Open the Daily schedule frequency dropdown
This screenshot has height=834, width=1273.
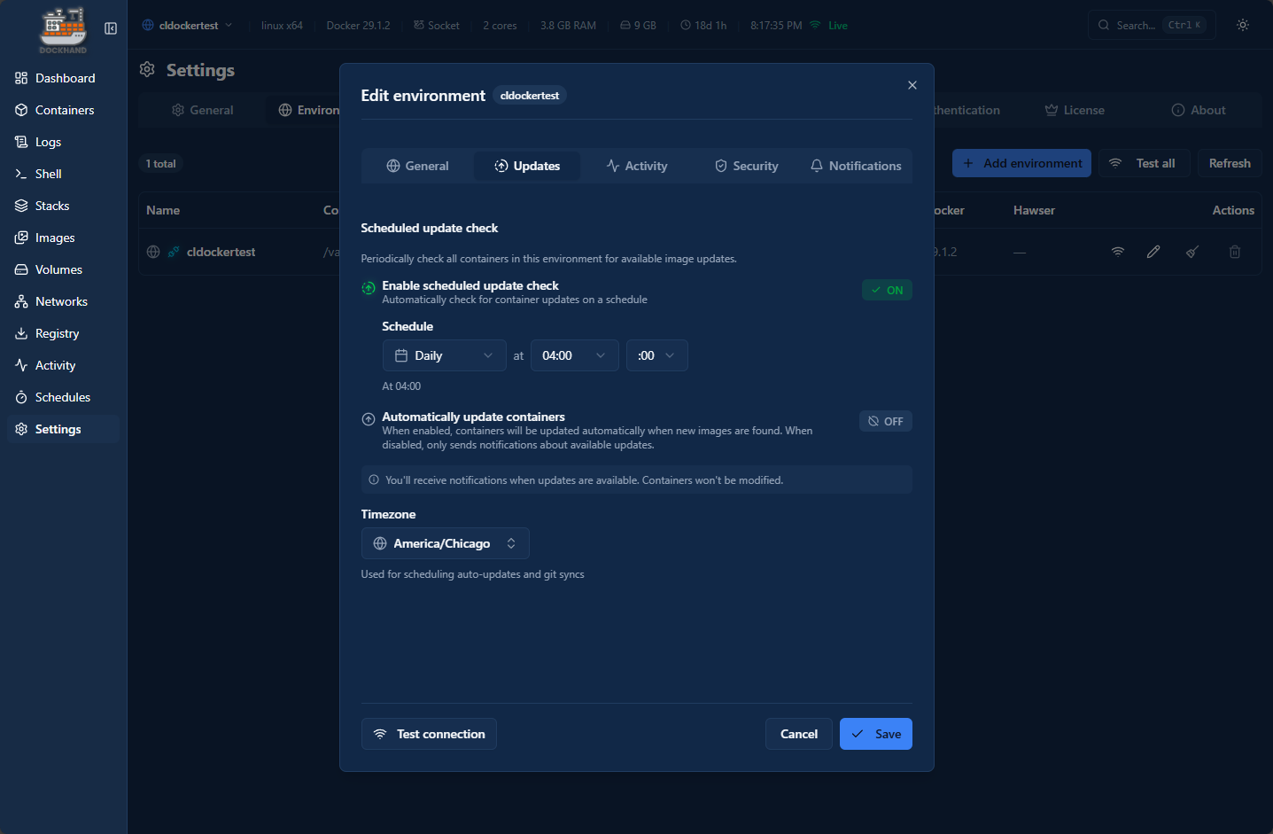tap(444, 355)
